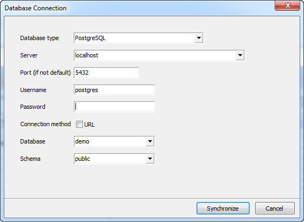Focus the Port field containing 5432

tap(106, 73)
